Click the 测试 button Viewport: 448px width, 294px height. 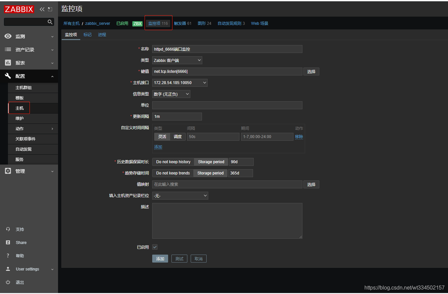click(179, 259)
